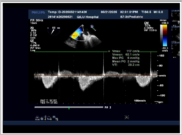Click the green marker on the cine loop bar
182x135 pixels.
coord(69,108)
